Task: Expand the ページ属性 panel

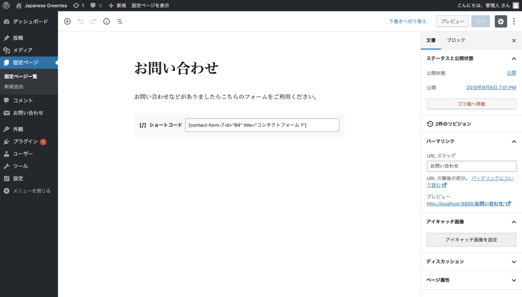Action: [471, 280]
